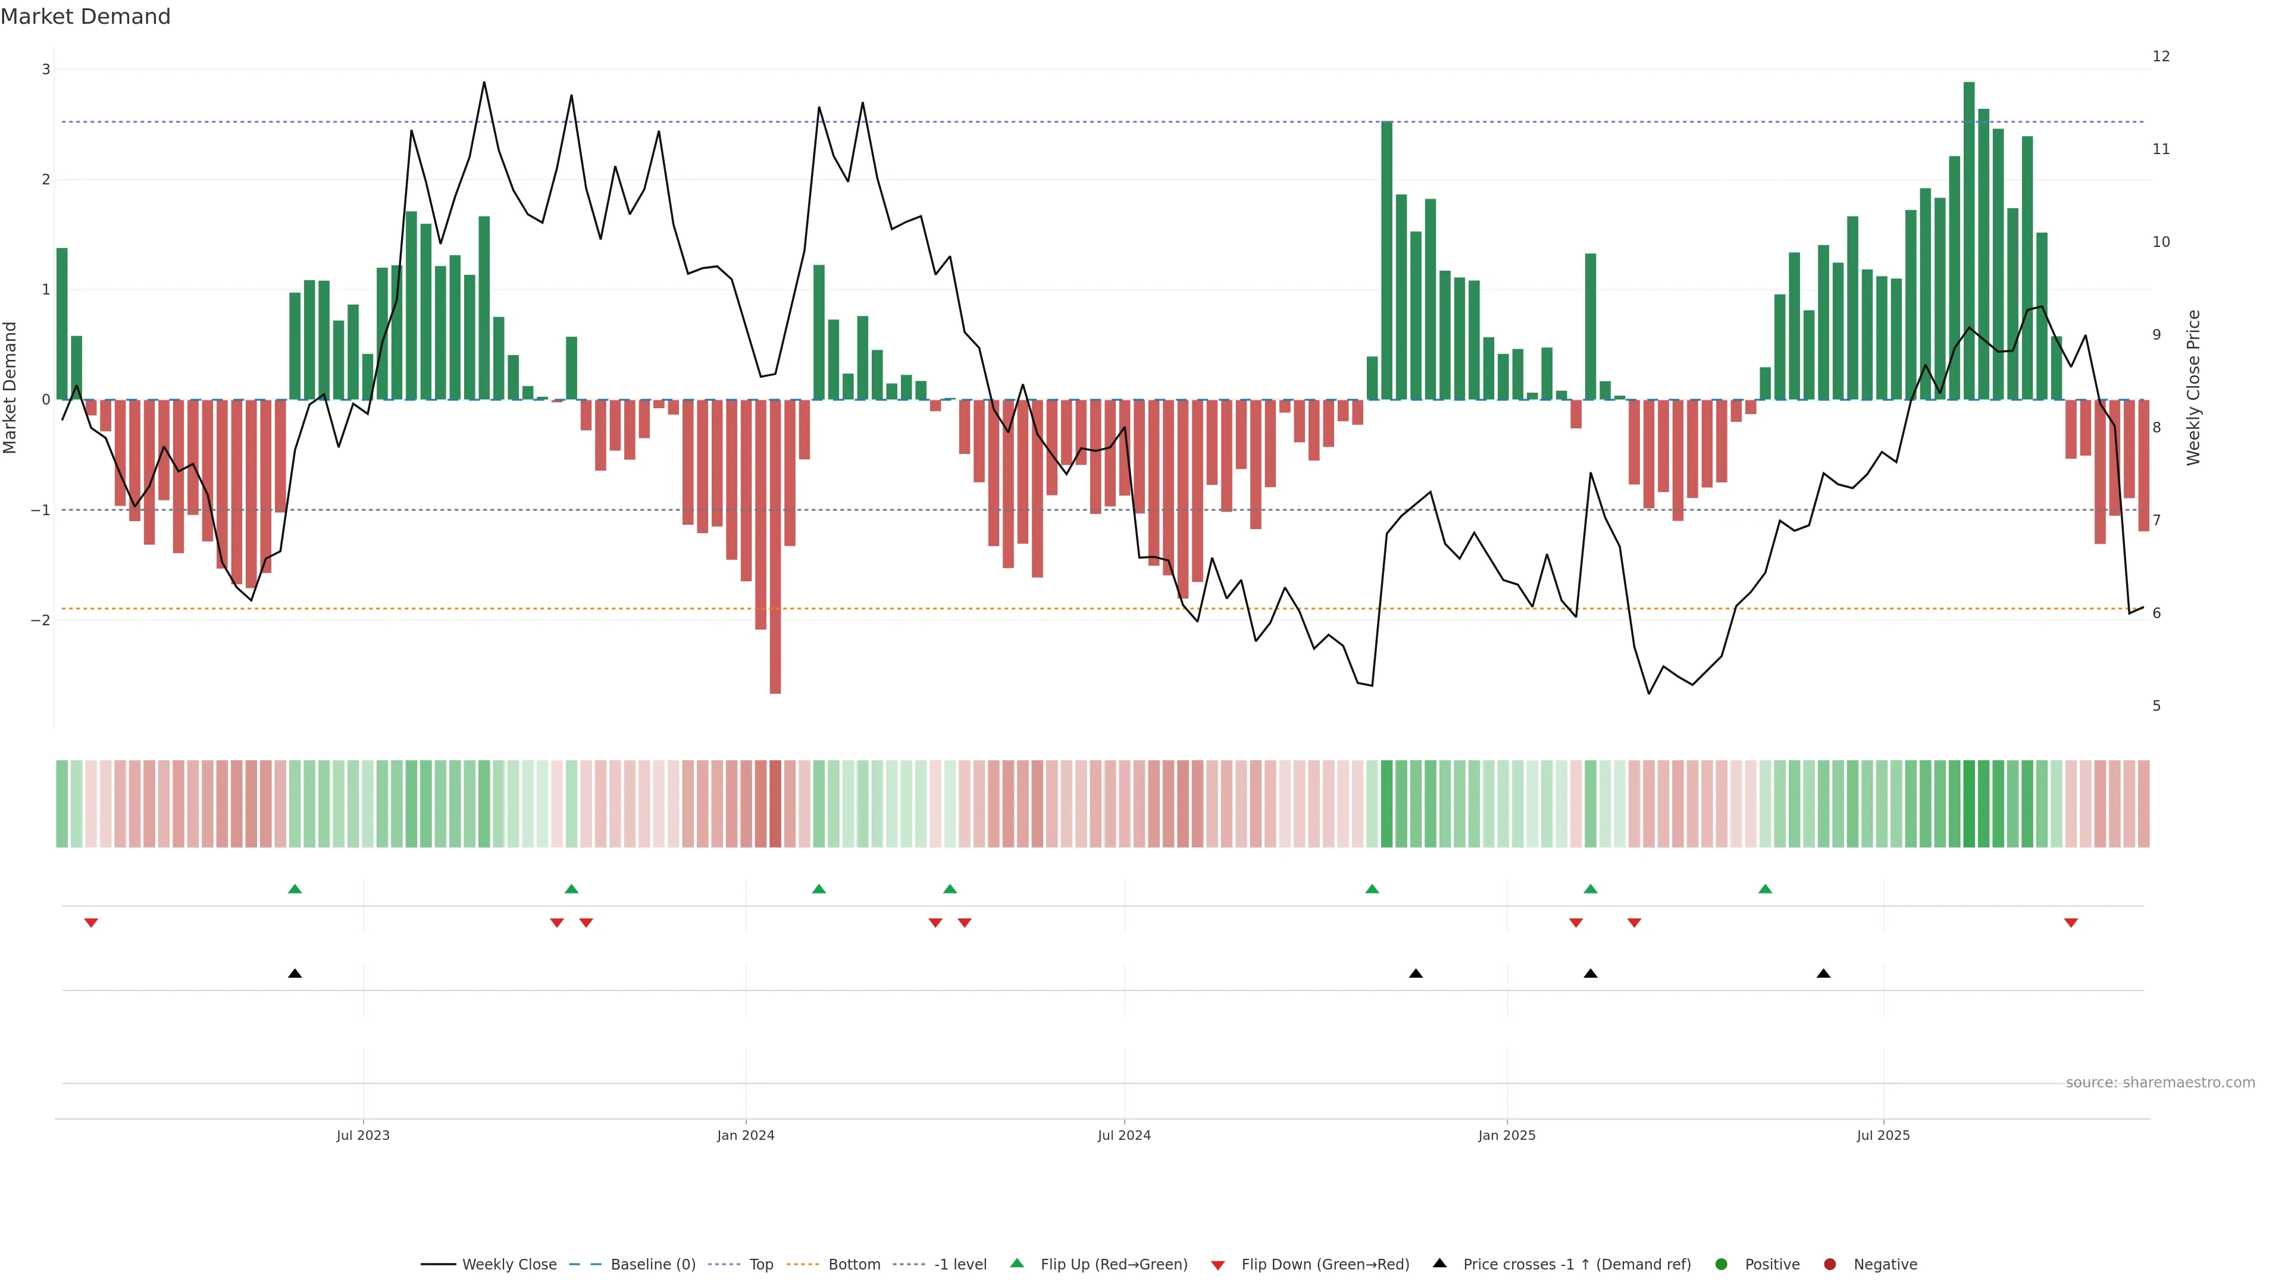Click the source sharemaestro.com text

point(2160,1083)
